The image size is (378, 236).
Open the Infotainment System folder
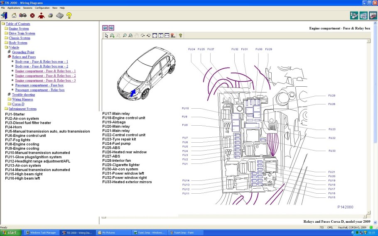22,109
